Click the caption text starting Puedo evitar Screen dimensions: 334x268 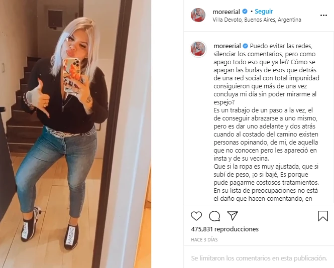(x=266, y=122)
